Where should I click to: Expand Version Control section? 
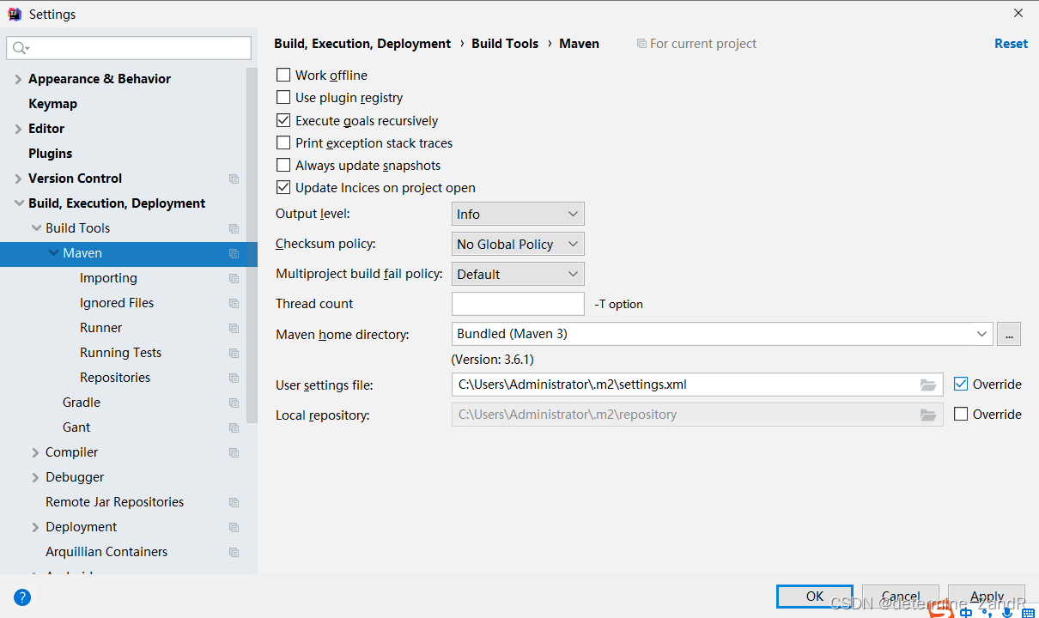coord(19,179)
